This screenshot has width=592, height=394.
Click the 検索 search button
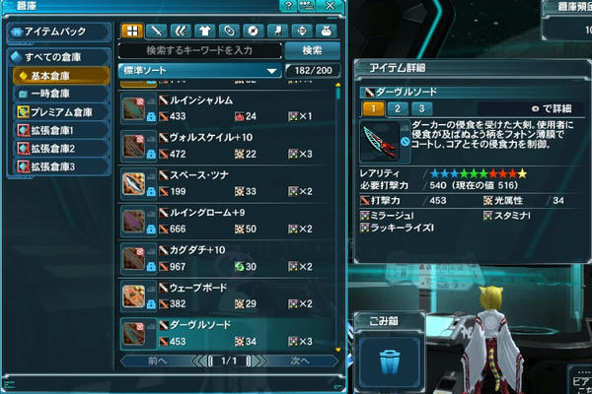(x=313, y=50)
